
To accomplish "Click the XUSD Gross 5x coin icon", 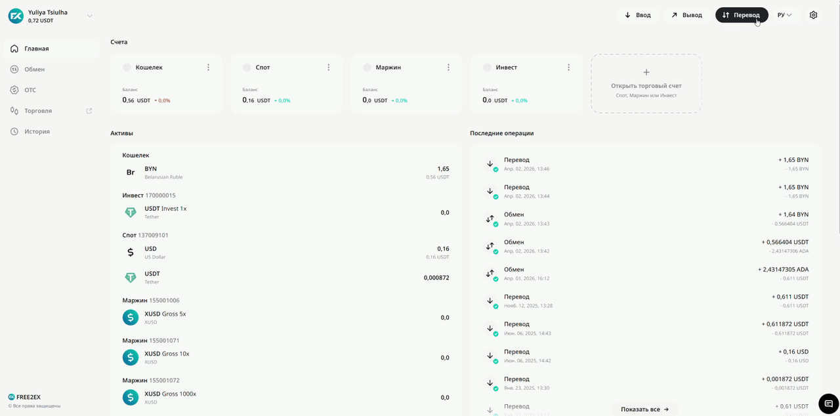I will (131, 318).
